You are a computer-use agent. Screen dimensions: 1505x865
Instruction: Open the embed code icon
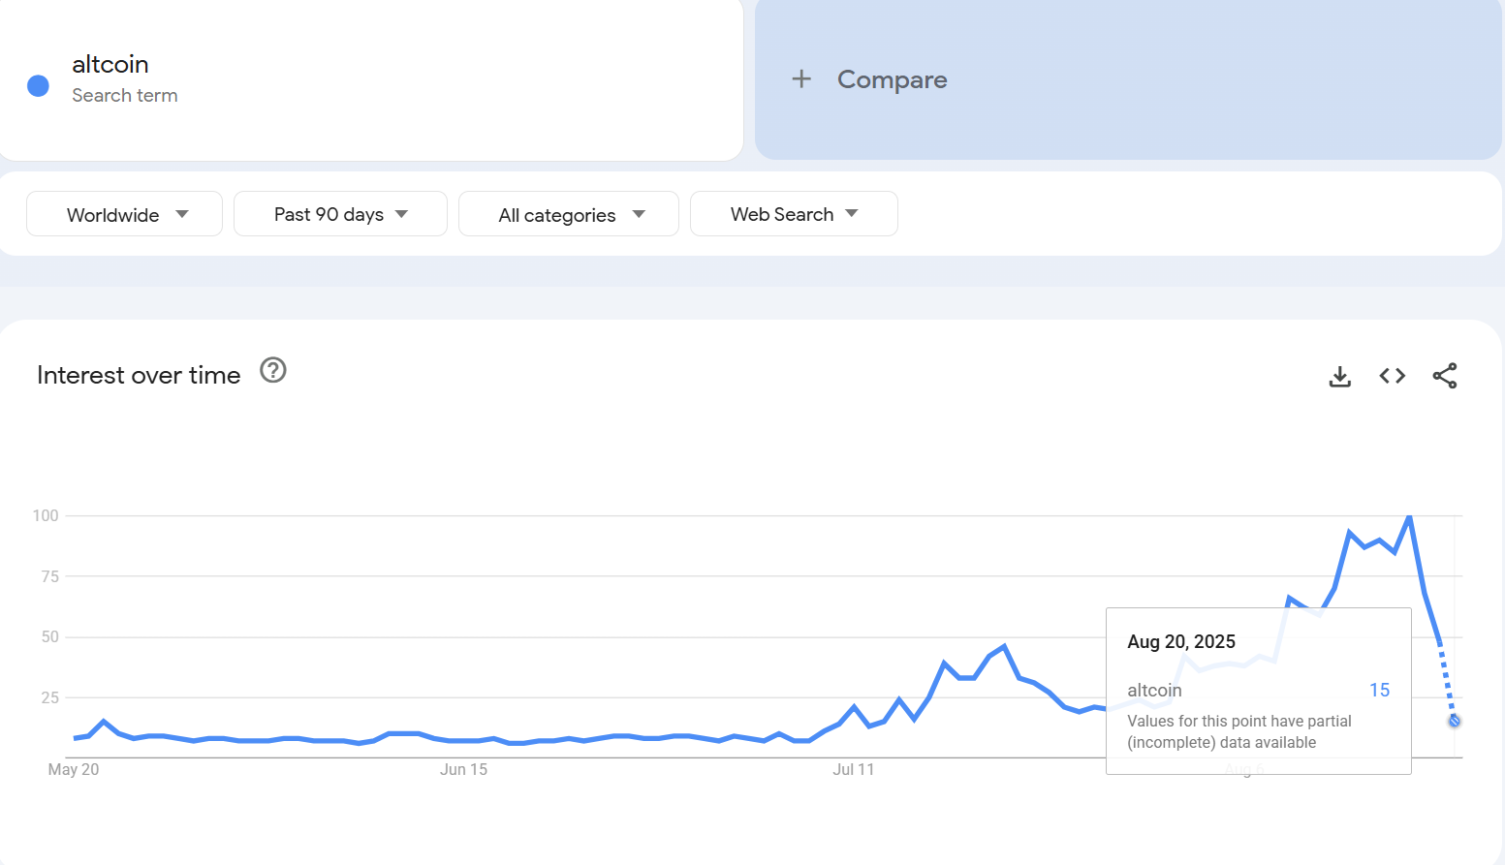click(1392, 376)
